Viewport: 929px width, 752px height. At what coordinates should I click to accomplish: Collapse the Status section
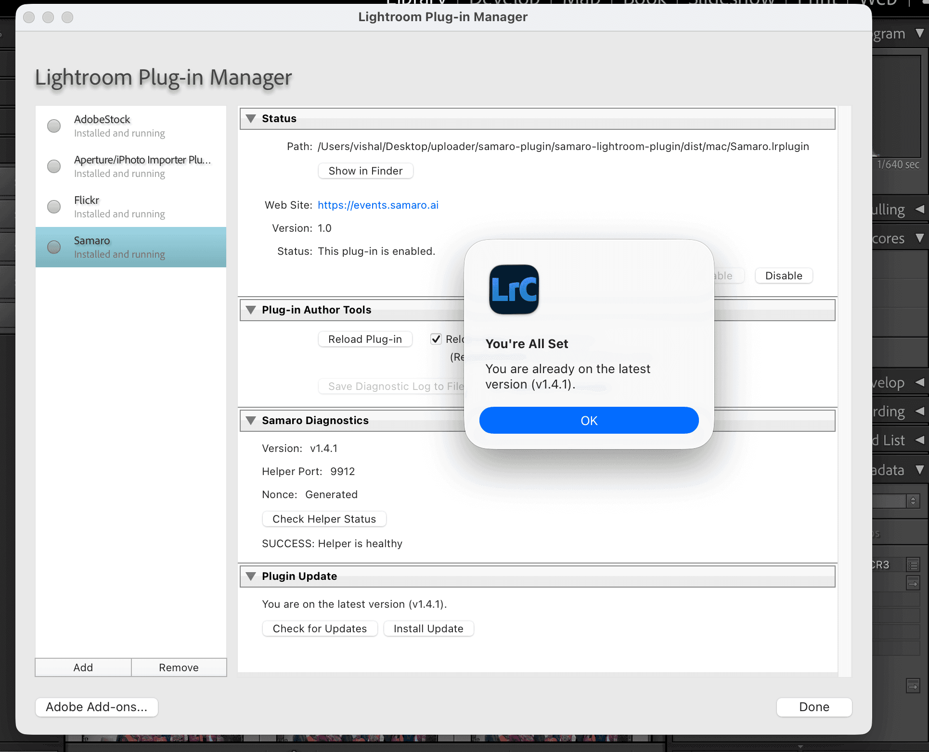(x=251, y=119)
